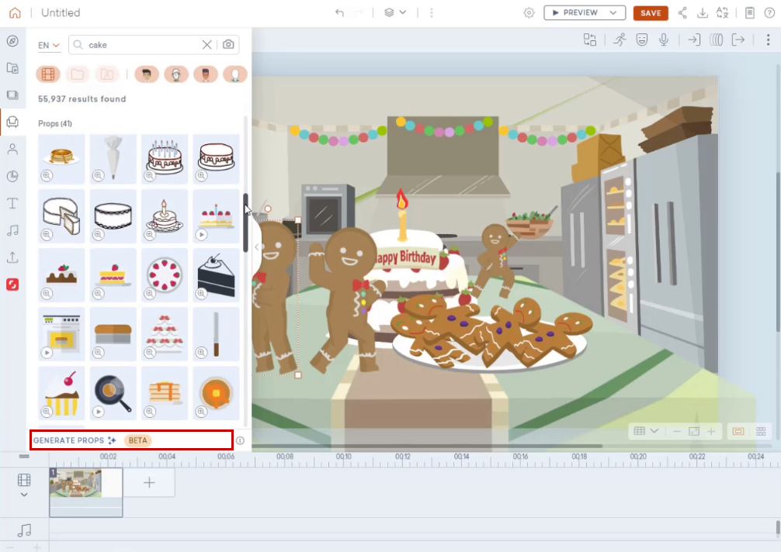Viewport: 781px width, 552px height.
Task: Open the EN language dropdown
Action: [49, 45]
